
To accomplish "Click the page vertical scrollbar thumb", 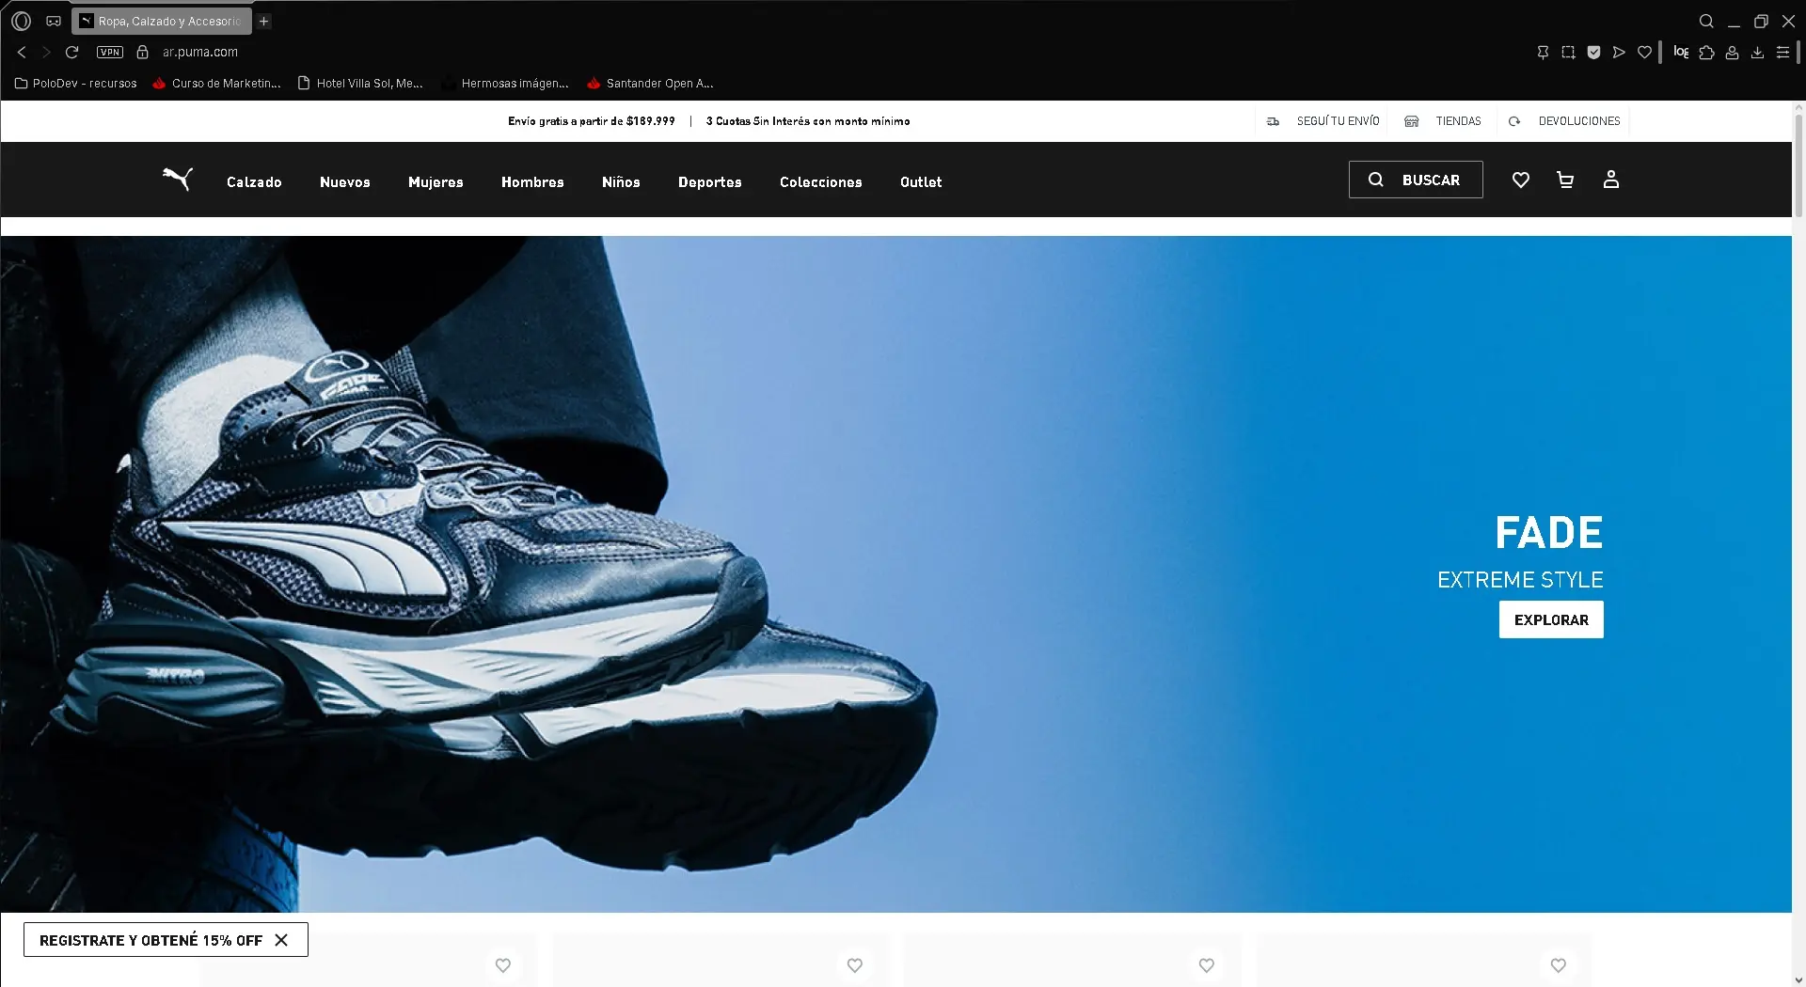I will (x=1798, y=167).
